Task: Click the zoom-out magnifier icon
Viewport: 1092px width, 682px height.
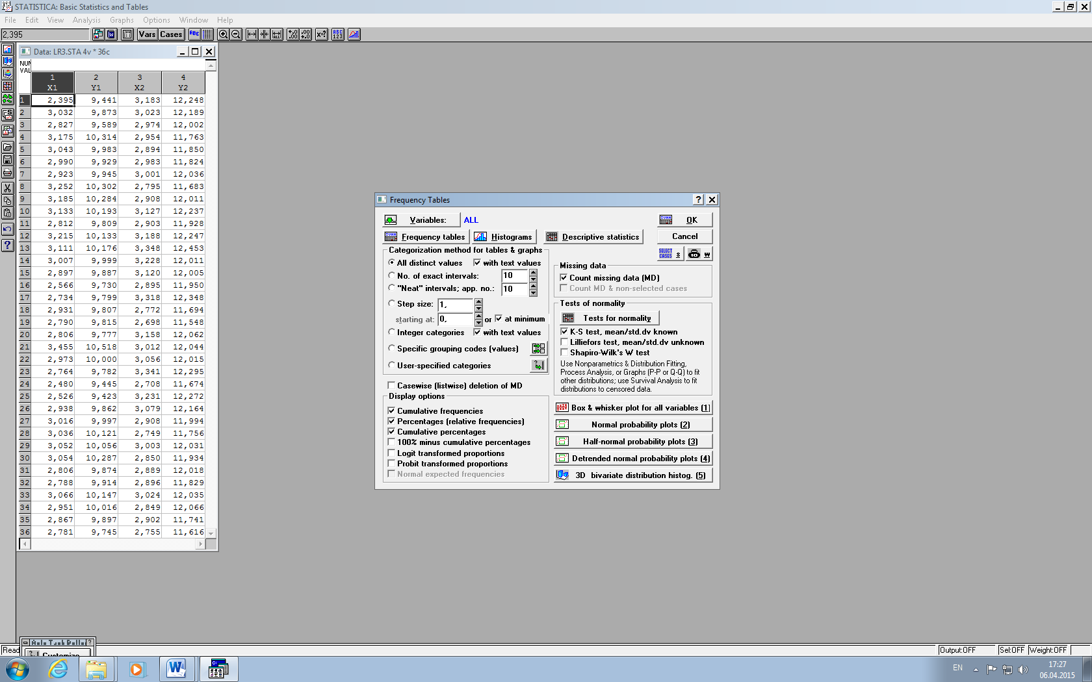Action: (236, 34)
